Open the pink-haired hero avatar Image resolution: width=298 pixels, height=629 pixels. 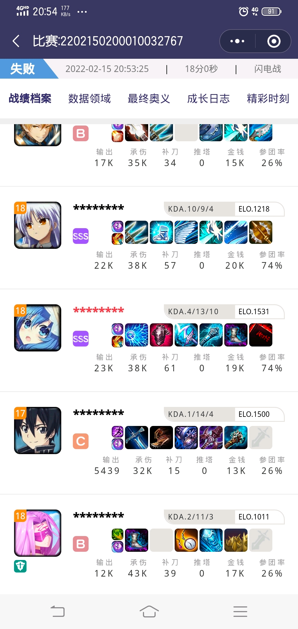coord(38,533)
